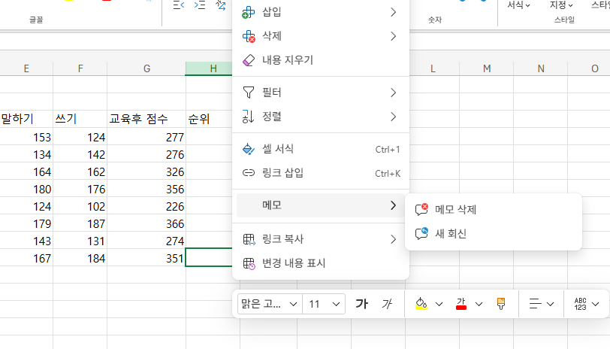
Task: Select column header M
Action: [x=487, y=69]
